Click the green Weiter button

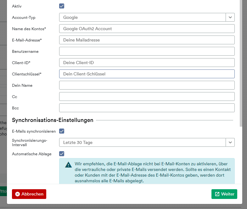tap(224, 194)
